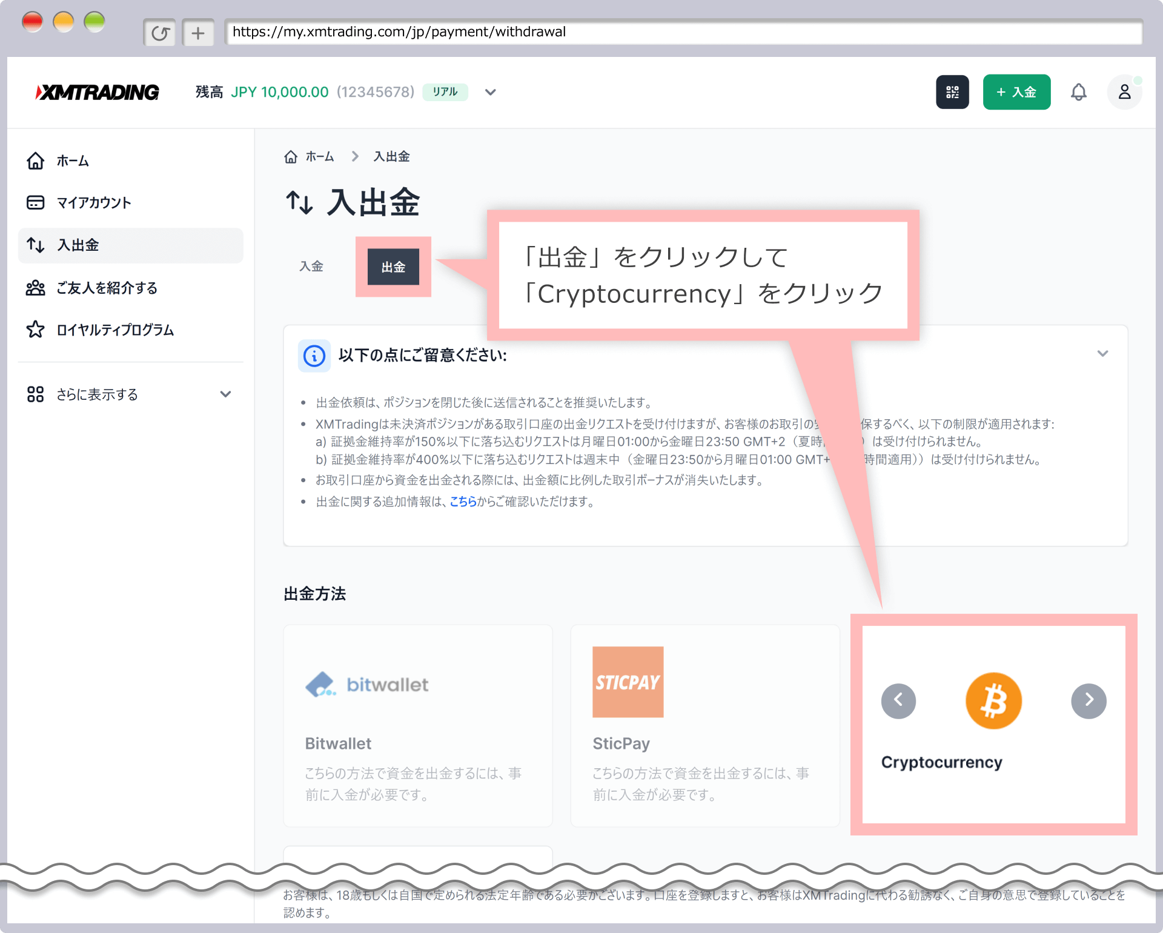
Task: Open a new tab with plus button
Action: pos(198,33)
